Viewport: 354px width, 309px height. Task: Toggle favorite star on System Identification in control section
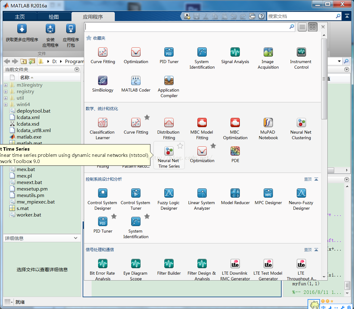click(147, 217)
